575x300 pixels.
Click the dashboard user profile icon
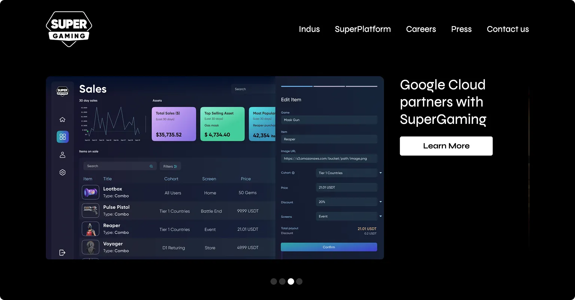pyautogui.click(x=63, y=154)
